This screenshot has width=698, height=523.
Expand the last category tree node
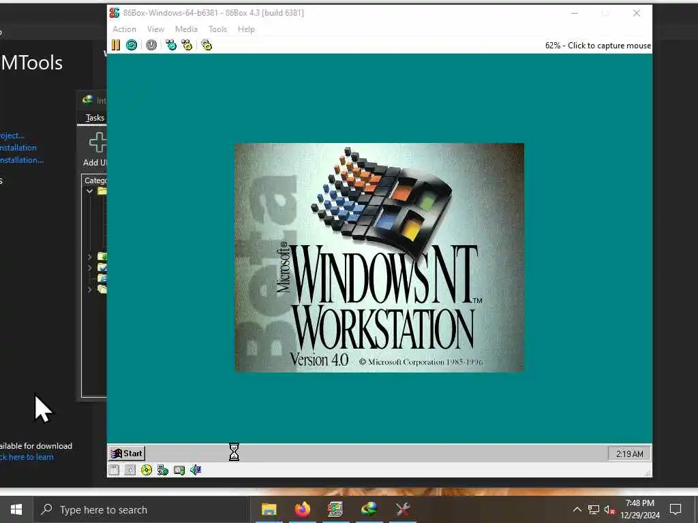(x=89, y=289)
